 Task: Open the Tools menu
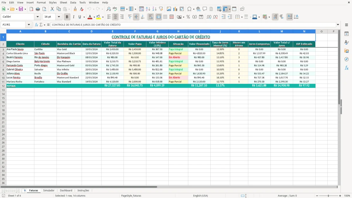coord(82,2)
